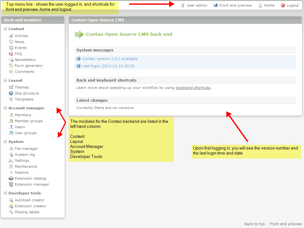Screen dimensions: 304x228
Task: Click the Articles module icon
Action: tap(11, 36)
